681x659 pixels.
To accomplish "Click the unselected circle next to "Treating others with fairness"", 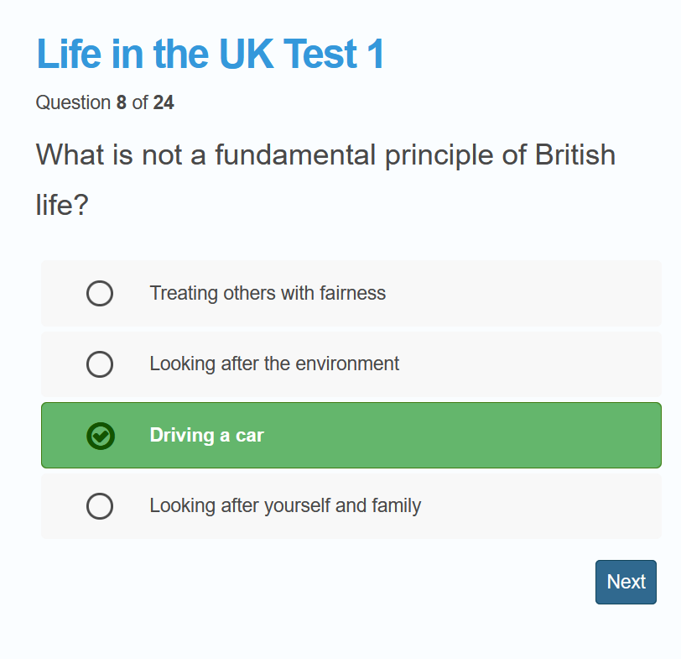I will (100, 293).
